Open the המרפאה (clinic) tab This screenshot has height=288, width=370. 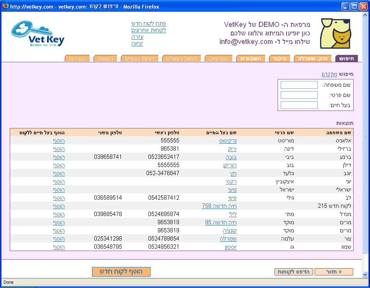click(218, 58)
